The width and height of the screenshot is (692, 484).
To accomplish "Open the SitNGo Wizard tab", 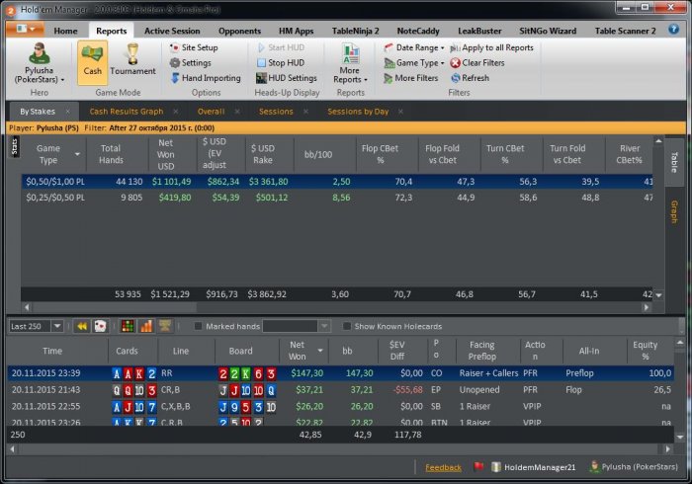I will click(548, 31).
